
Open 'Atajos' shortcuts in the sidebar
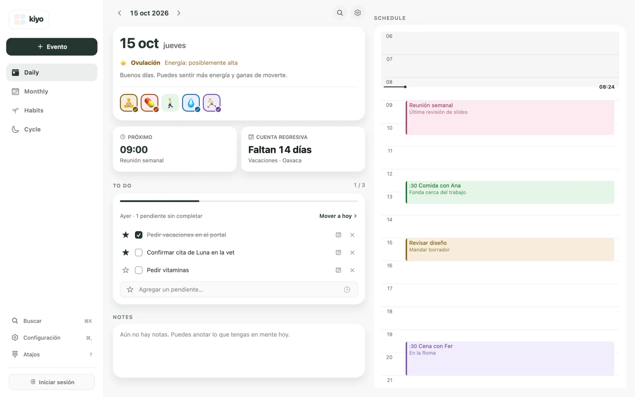click(52, 354)
